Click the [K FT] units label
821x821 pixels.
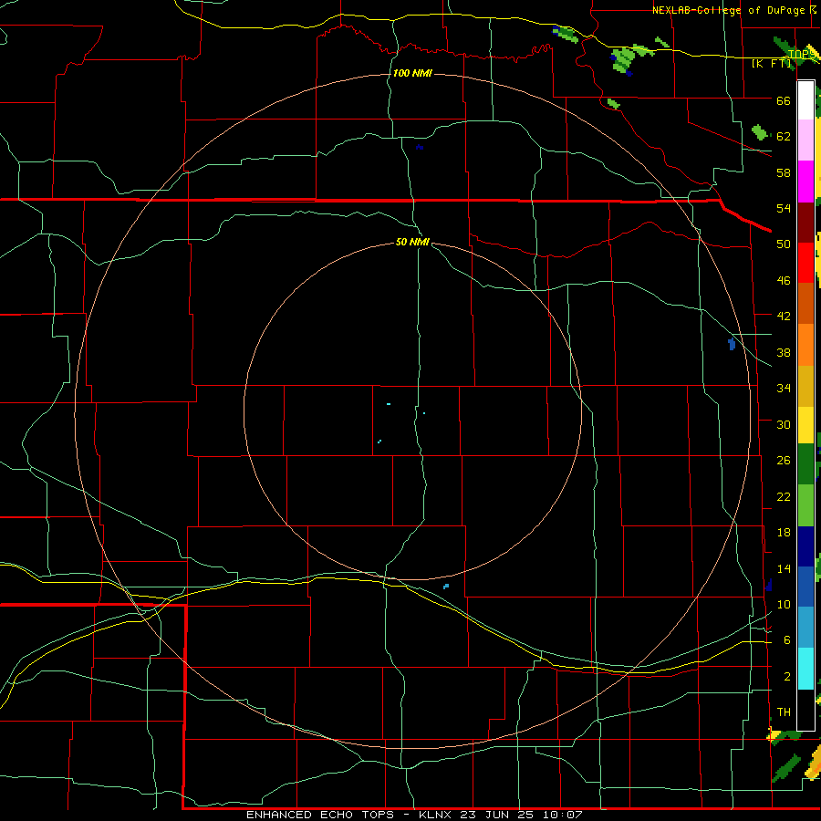772,64
